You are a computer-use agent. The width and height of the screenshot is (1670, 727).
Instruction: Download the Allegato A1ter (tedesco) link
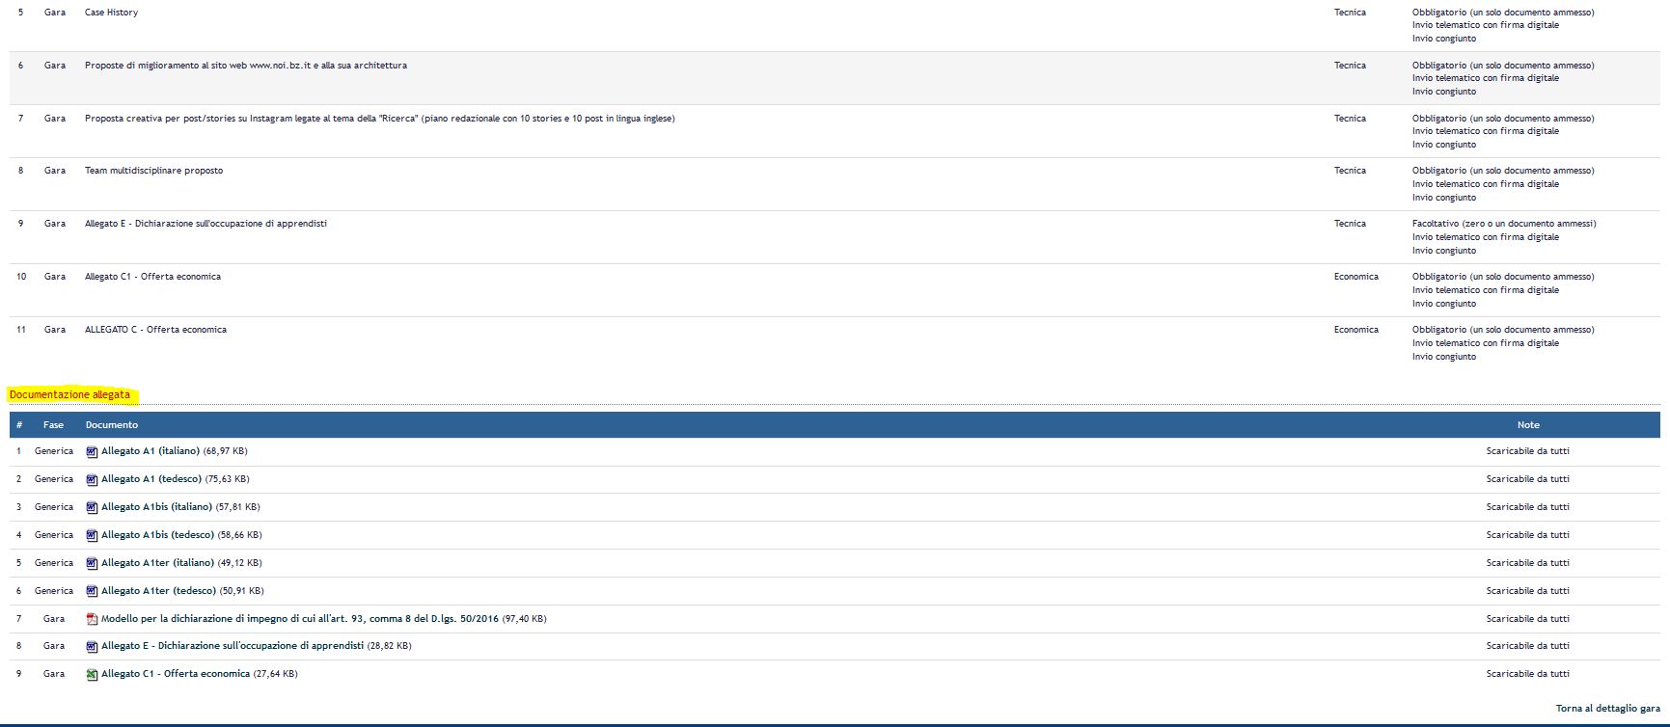point(157,591)
